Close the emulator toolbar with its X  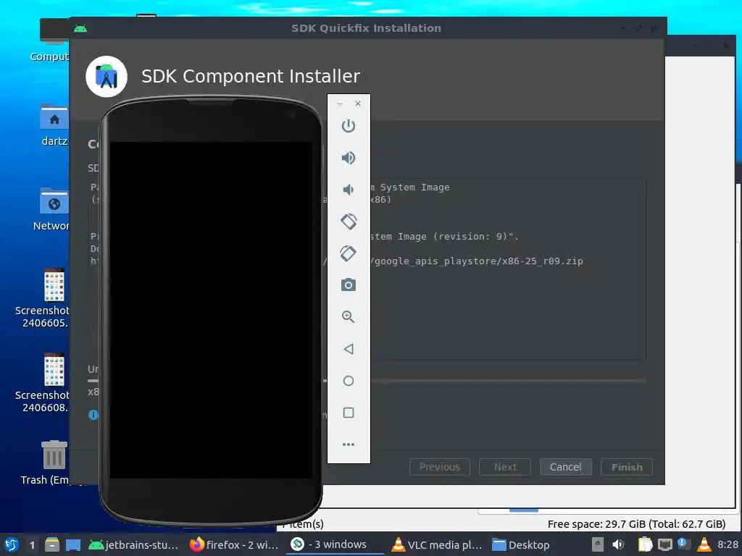[358, 103]
